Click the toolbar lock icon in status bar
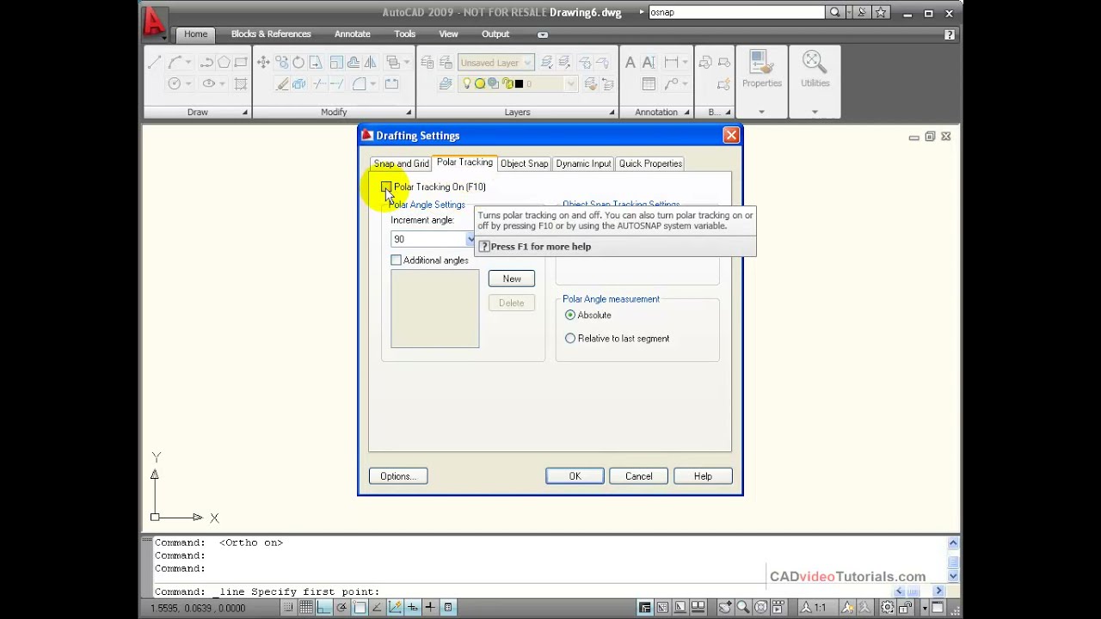 (x=907, y=607)
